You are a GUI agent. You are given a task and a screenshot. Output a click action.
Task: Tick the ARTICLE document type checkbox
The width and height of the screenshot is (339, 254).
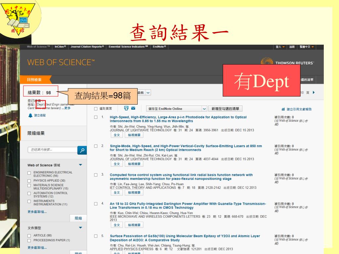click(x=29, y=235)
